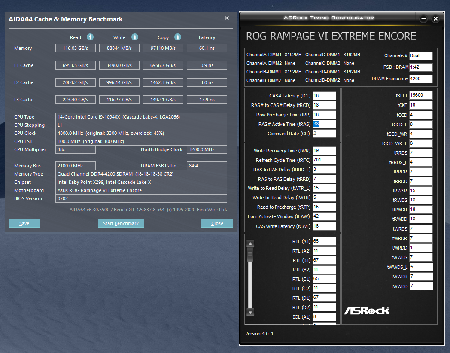Screen dimensions: 450x353
Task: Open the Write info icon in AIDA64
Action: point(134,37)
